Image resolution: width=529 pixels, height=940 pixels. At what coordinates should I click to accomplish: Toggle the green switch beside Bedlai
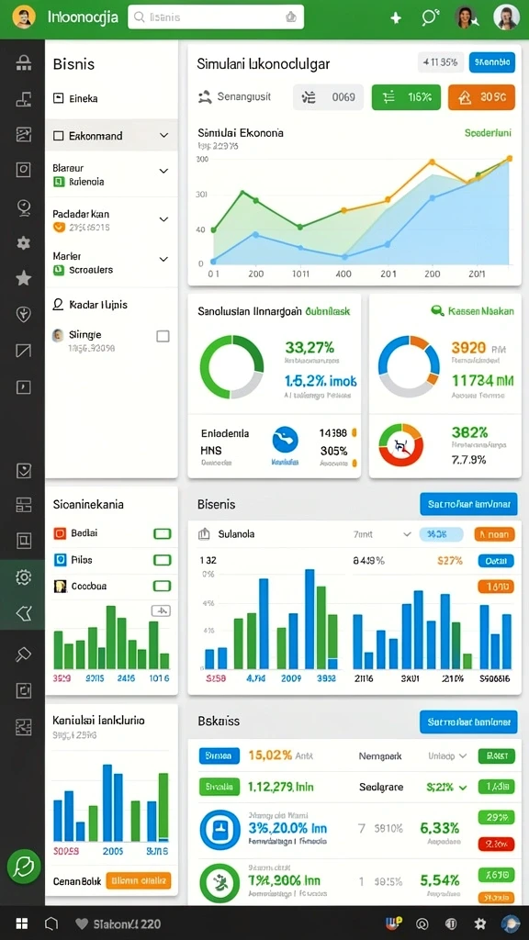163,533
